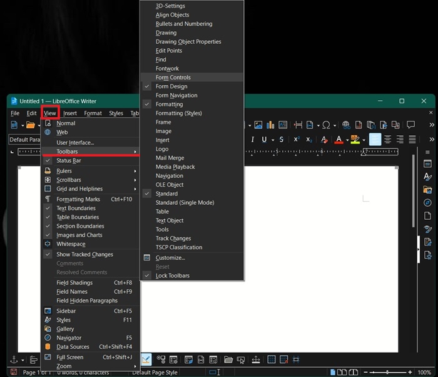Viewport: 438px width, 377px height.
Task: Select Full Screen view option
Action: [91, 357]
